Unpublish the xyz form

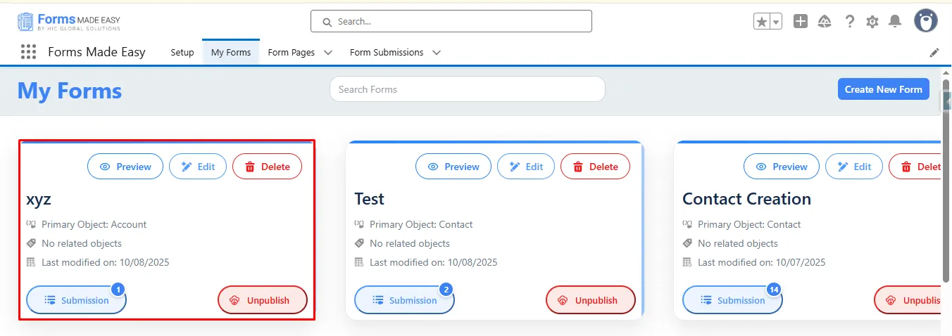(263, 300)
